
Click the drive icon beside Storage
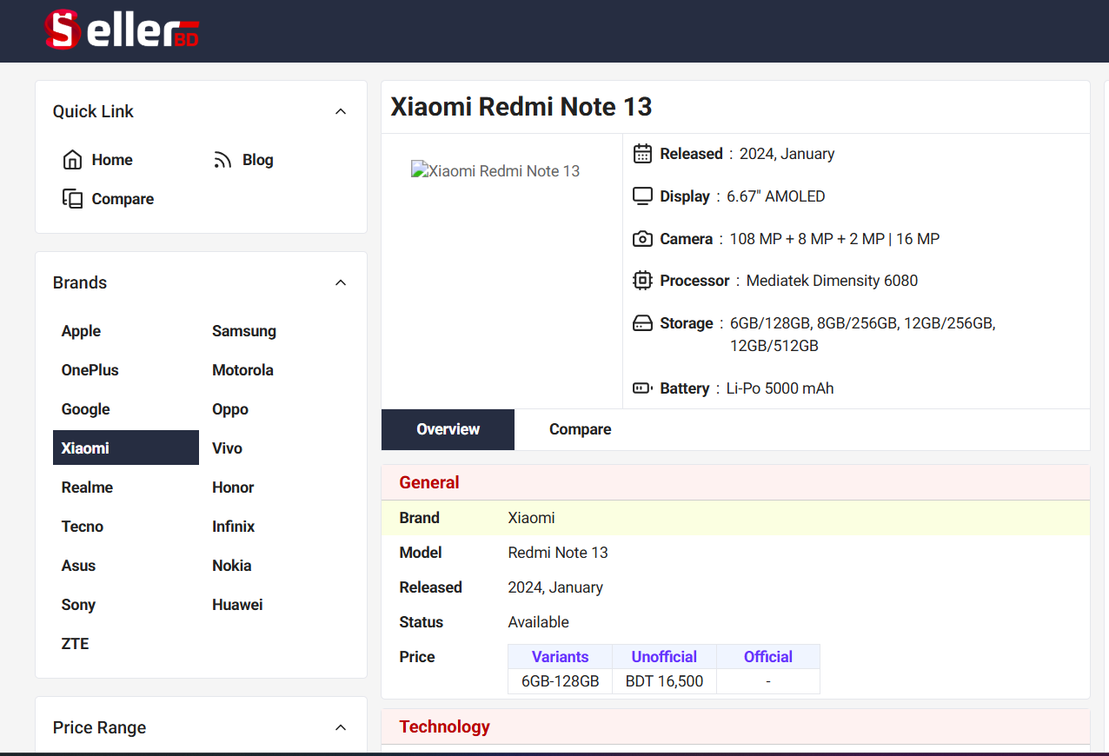coord(642,323)
